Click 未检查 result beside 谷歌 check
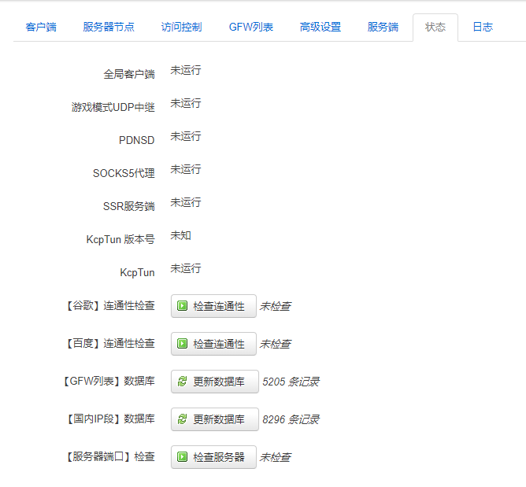The image size is (526, 487). (276, 306)
